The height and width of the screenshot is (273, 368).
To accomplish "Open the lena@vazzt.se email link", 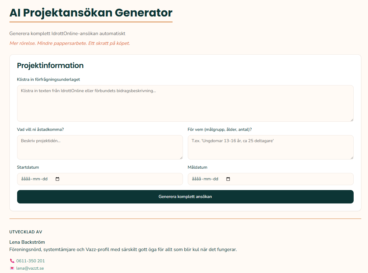I will pos(30,268).
